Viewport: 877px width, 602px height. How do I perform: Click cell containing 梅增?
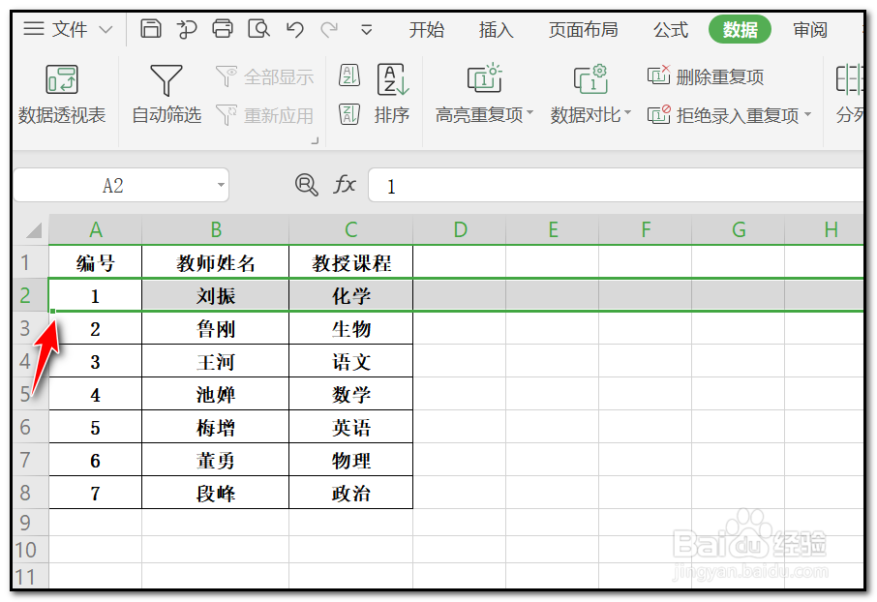[215, 428]
